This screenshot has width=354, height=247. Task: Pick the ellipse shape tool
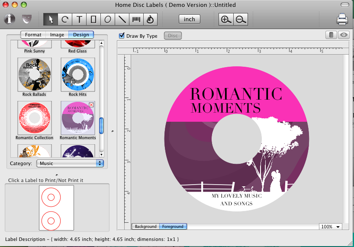(x=107, y=19)
